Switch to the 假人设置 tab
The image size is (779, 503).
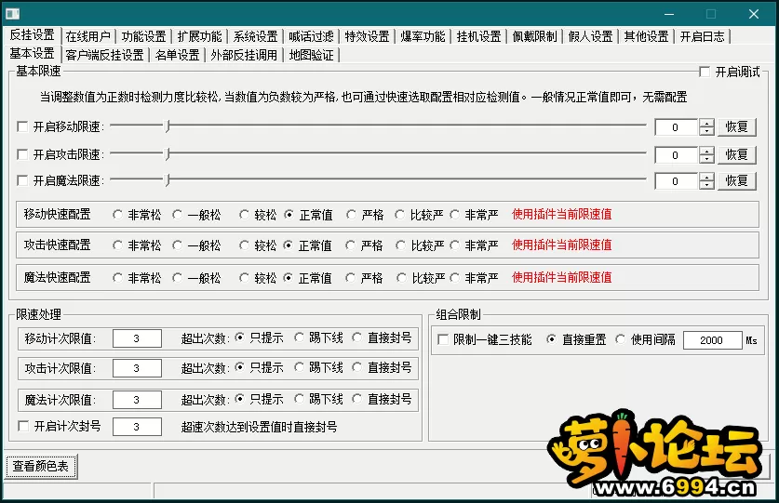(590, 36)
